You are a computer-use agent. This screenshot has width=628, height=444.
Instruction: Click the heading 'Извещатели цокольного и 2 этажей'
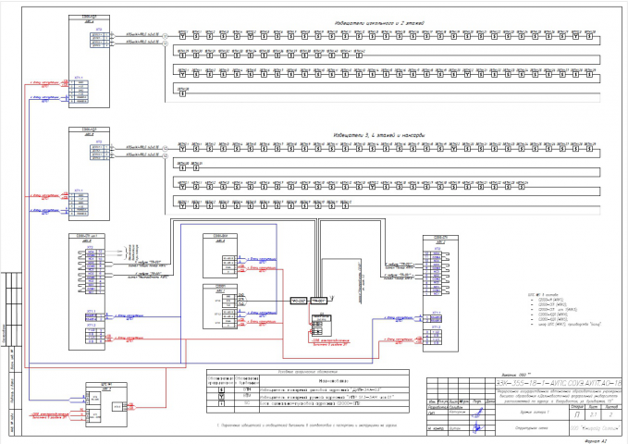click(379, 23)
